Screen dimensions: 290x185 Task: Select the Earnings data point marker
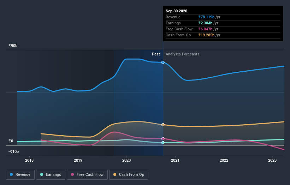point(163,143)
